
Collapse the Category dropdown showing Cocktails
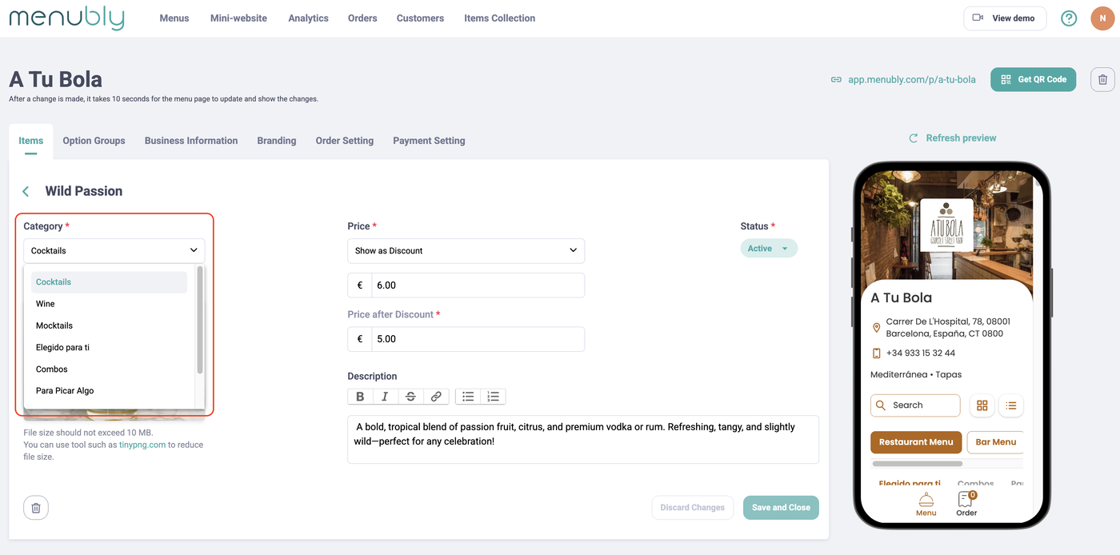(x=114, y=250)
